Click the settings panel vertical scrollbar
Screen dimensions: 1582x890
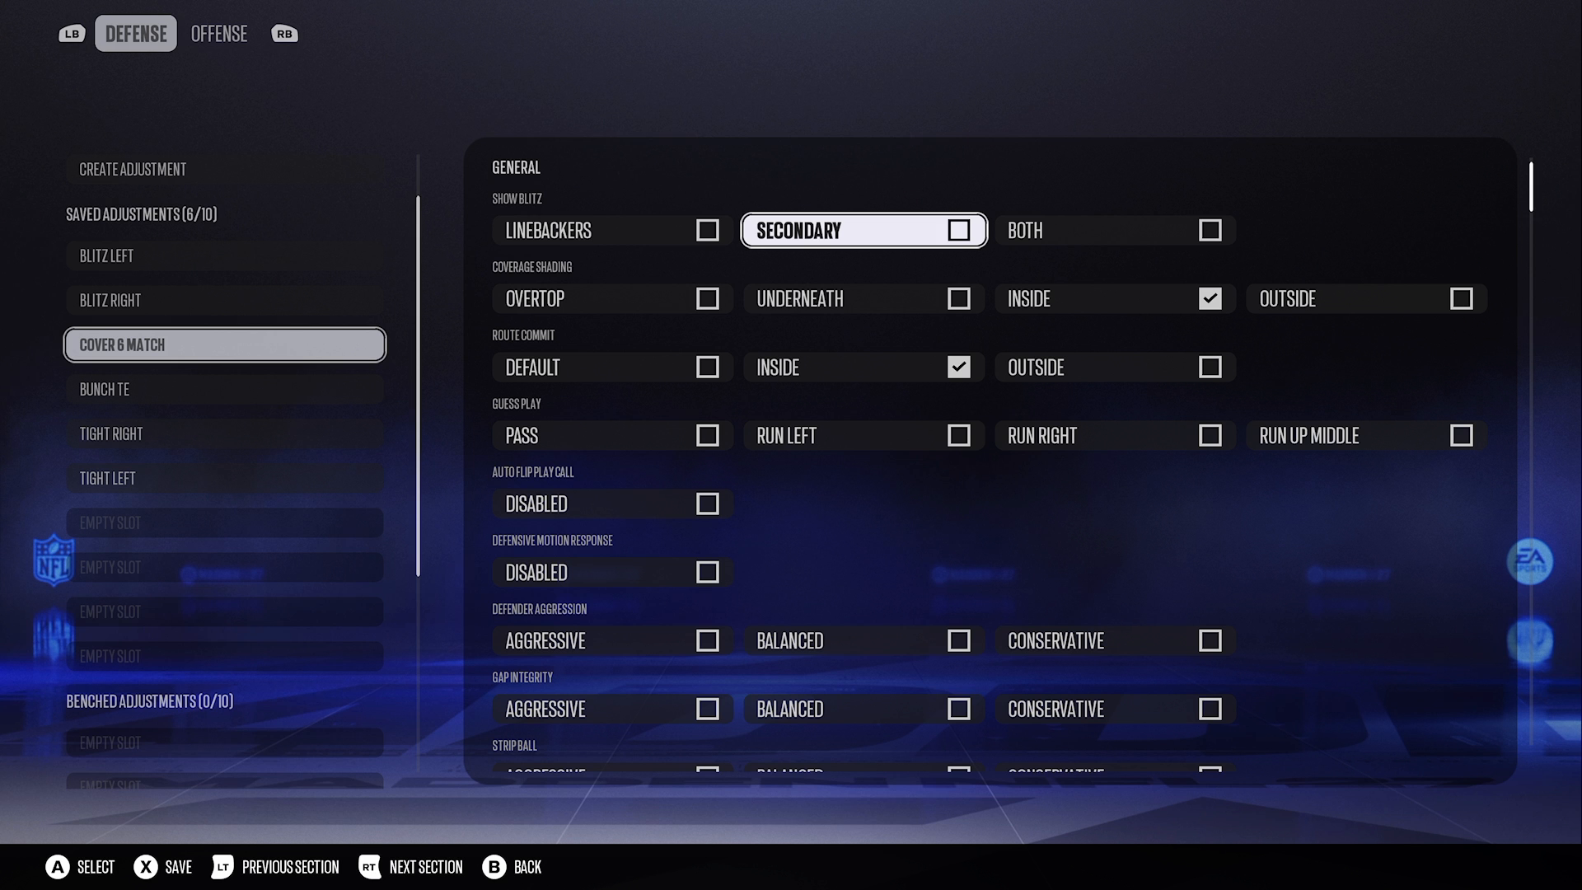coord(1531,187)
